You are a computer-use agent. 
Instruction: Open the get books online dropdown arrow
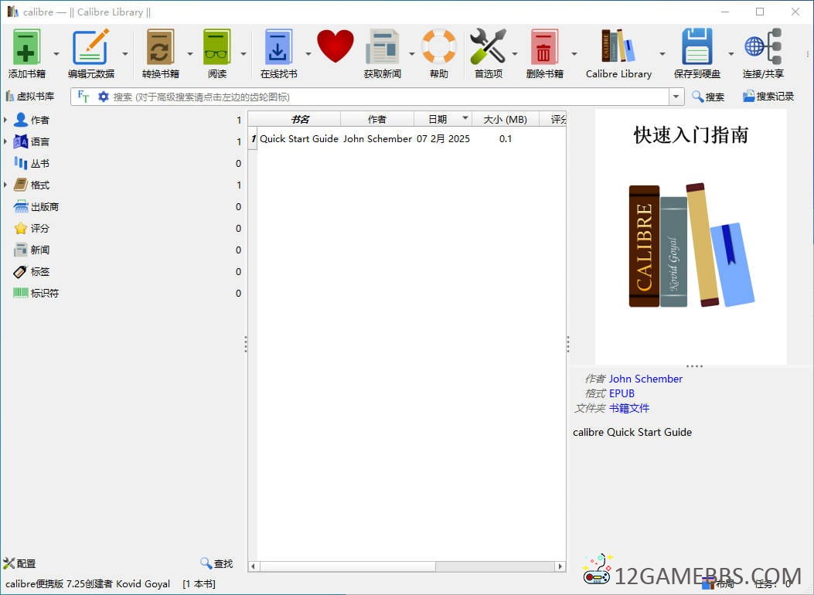point(308,53)
